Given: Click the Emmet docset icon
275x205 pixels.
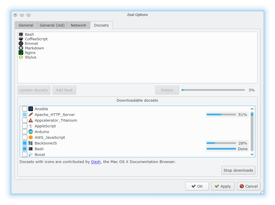Looking at the screenshot, I should [x=21, y=43].
